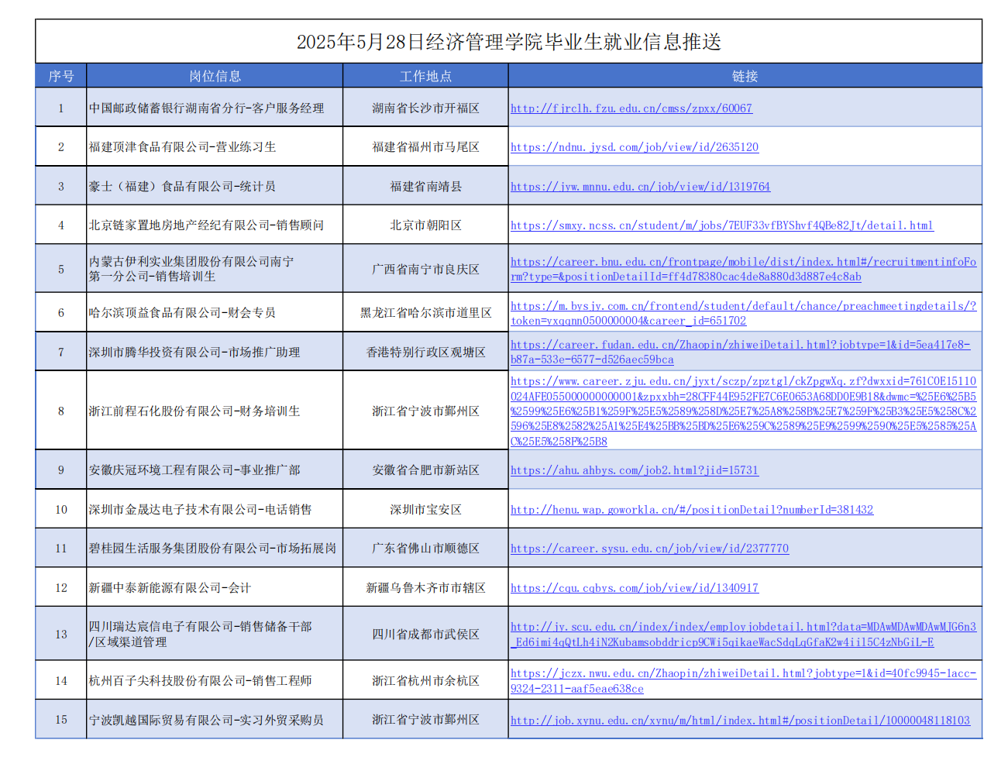
Task: Select the table title 经济管理学院毕业生就业信息推送
Action: (508, 42)
